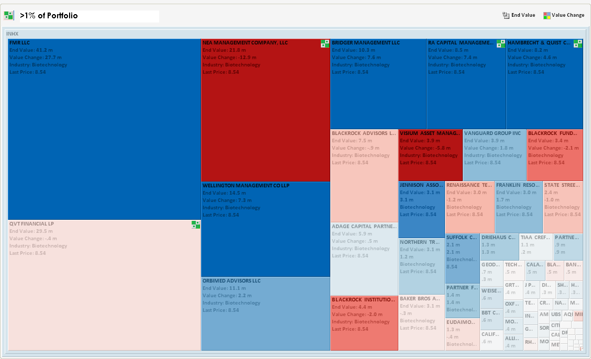
Task: Select the State Street tile
Action: point(563,207)
